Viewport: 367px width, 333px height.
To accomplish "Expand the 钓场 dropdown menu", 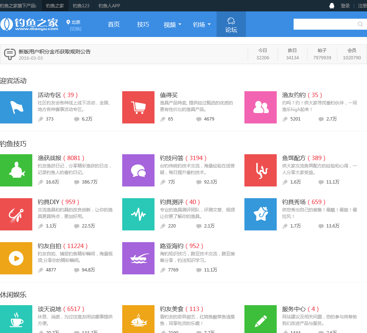I will coord(202,25).
